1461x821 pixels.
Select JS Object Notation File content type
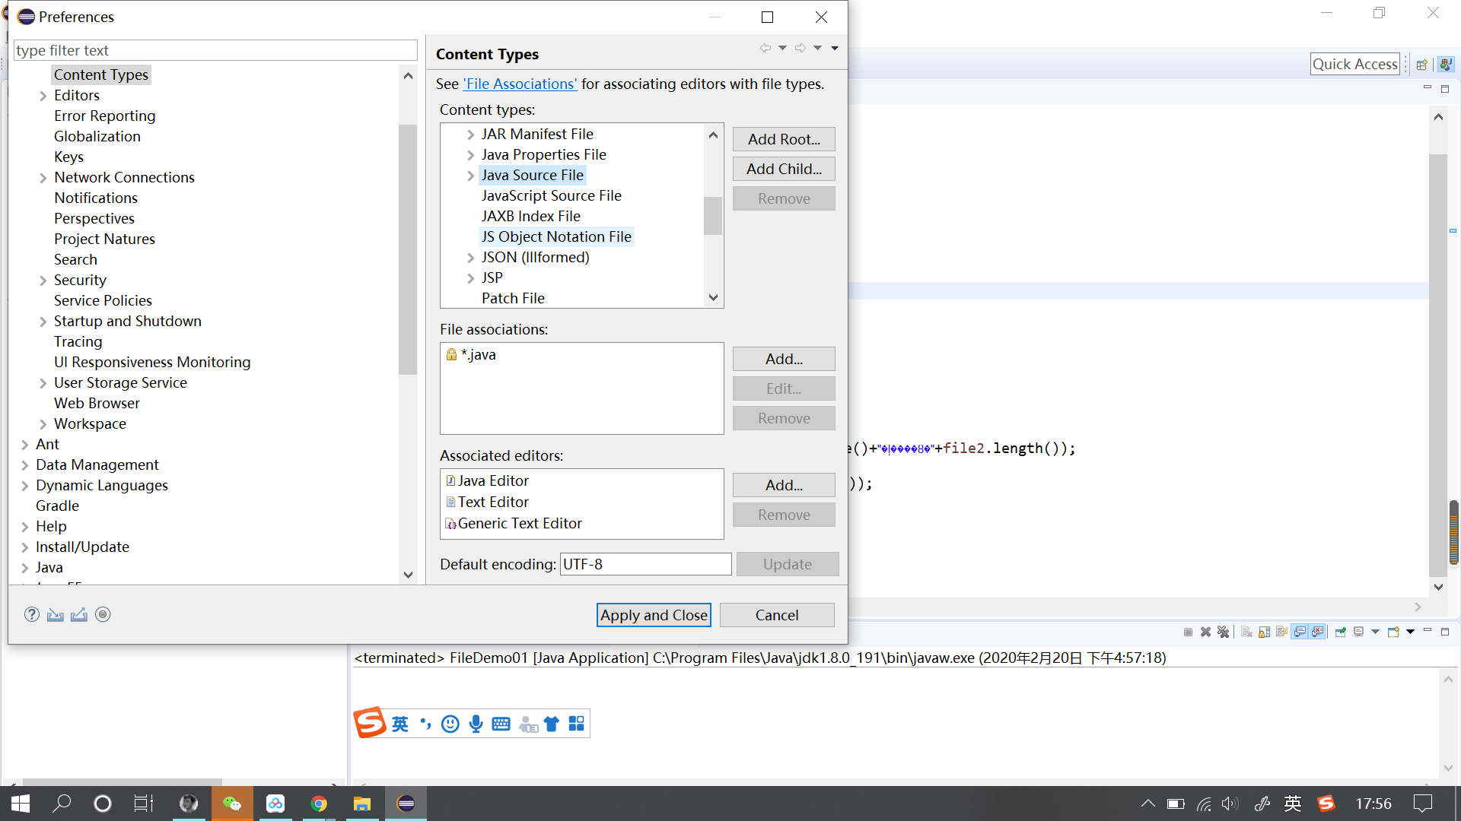coord(555,237)
